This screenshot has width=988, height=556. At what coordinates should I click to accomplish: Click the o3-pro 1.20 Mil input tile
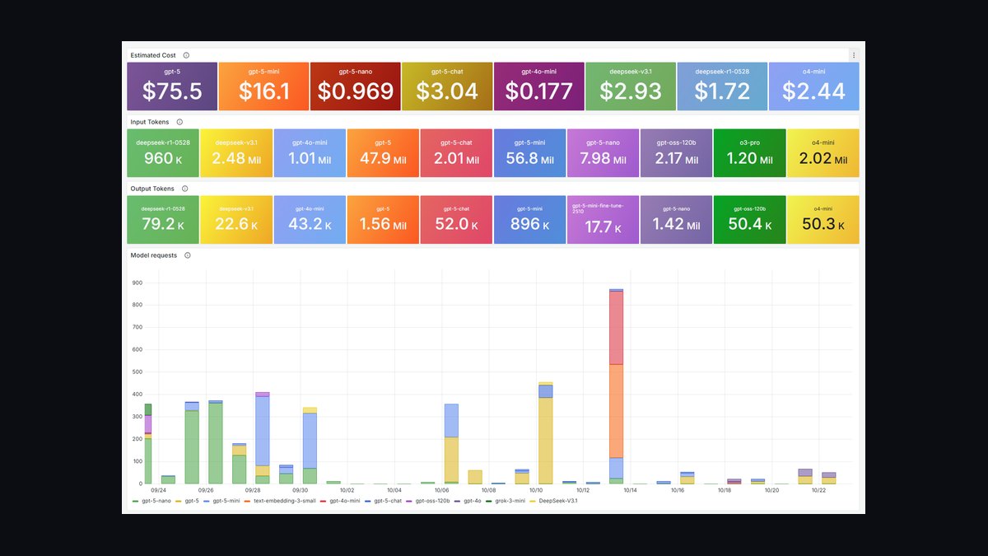(x=750, y=153)
